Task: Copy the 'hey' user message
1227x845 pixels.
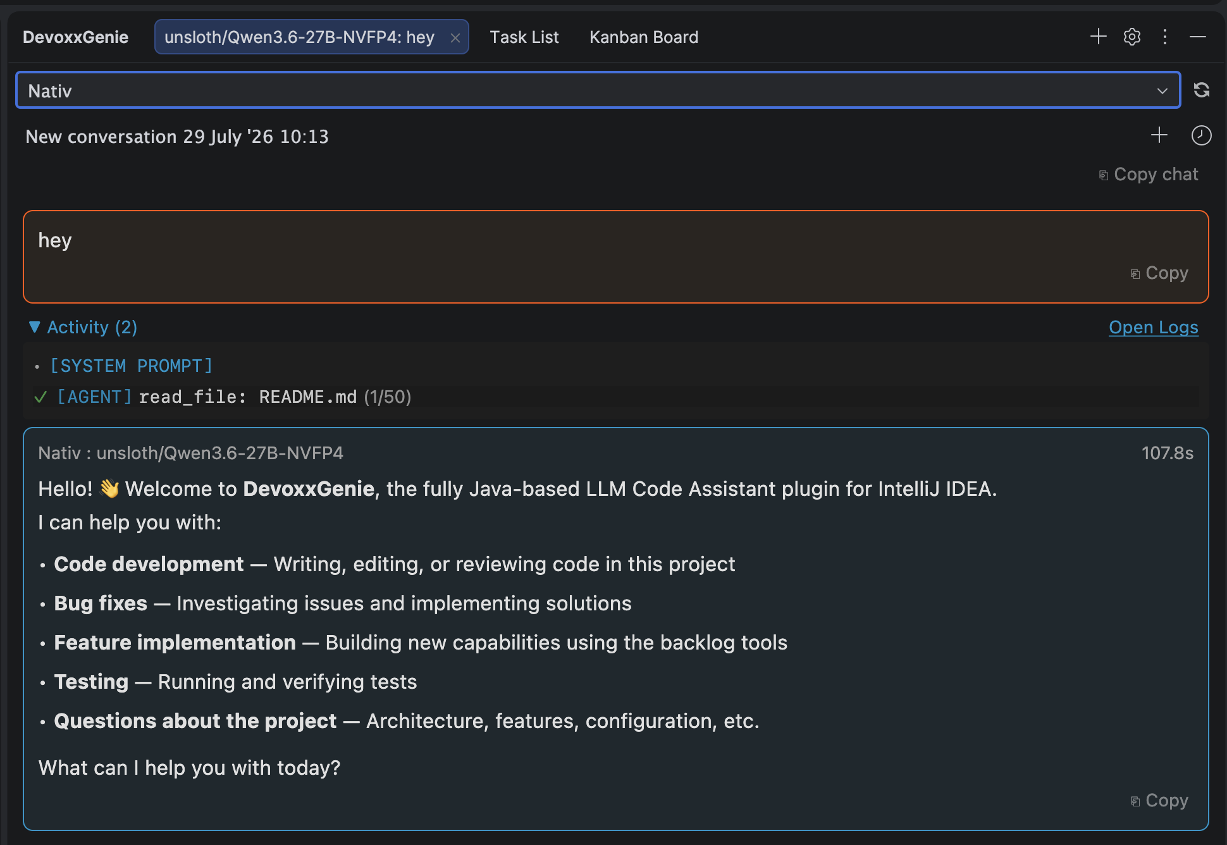Action: (x=1159, y=273)
